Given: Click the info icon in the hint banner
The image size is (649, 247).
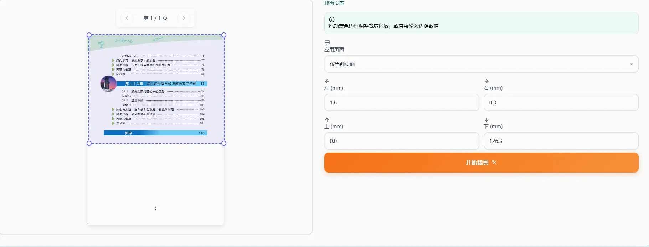Looking at the screenshot, I should pyautogui.click(x=332, y=20).
